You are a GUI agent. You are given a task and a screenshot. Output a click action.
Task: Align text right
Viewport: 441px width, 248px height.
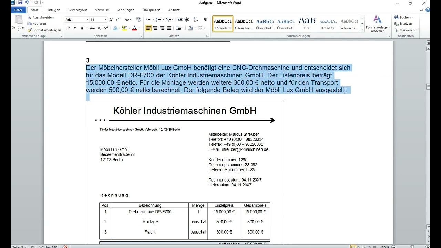(162, 28)
